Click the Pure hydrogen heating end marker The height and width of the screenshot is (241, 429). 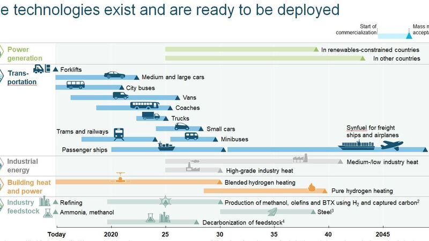(325, 191)
